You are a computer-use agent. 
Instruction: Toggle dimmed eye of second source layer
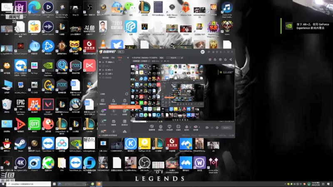tap(100, 66)
